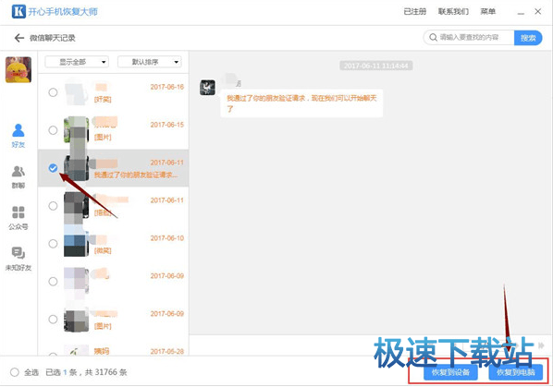Open the 默认排序 sort dropdown

tap(150, 62)
